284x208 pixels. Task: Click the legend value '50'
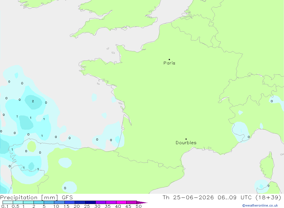coord(139,206)
